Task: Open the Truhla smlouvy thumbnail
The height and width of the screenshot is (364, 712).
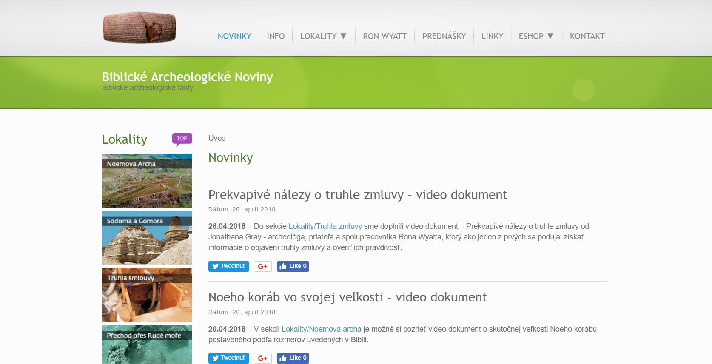Action: coord(147,295)
